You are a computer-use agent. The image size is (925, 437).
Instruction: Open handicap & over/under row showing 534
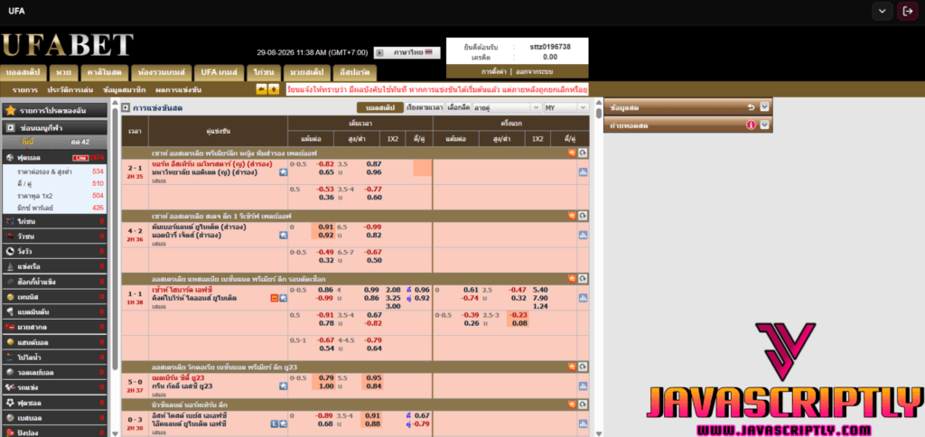[55, 172]
